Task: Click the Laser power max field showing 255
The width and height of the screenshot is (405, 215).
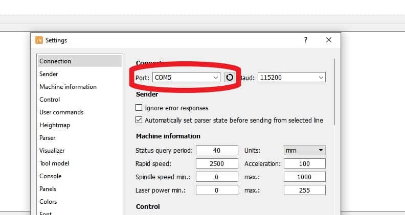Action: (305, 190)
